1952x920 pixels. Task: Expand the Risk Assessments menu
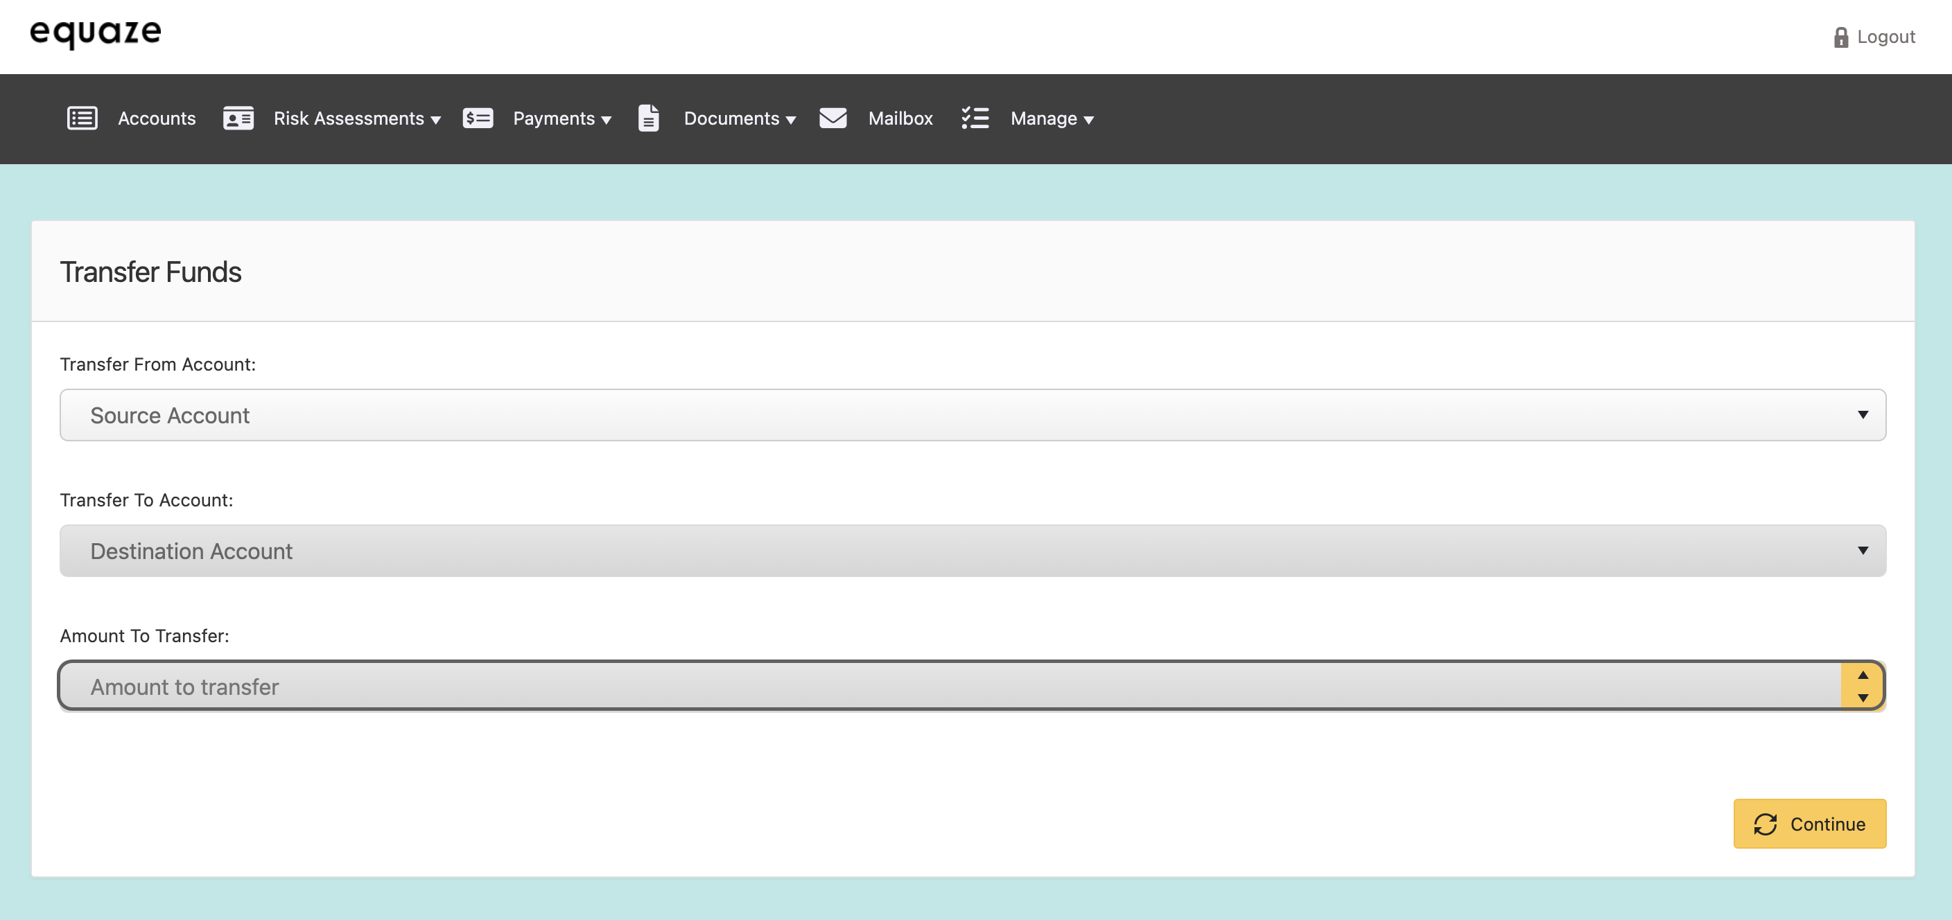pos(357,119)
